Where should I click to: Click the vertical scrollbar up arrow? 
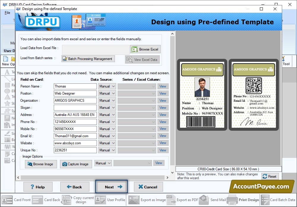point(172,34)
